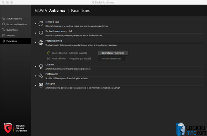Click the Quarantaine biohazard icon
This screenshot has width=207, height=136.
4,30
